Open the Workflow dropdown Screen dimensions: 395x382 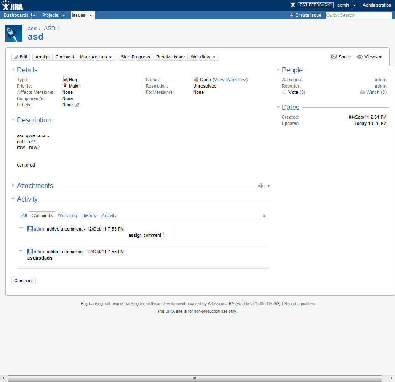[x=203, y=57]
